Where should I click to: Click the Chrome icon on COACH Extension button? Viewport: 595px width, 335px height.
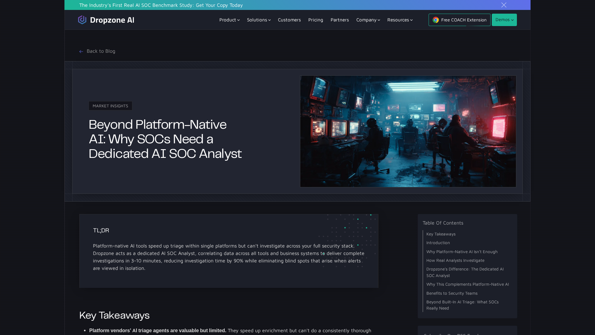click(436, 20)
